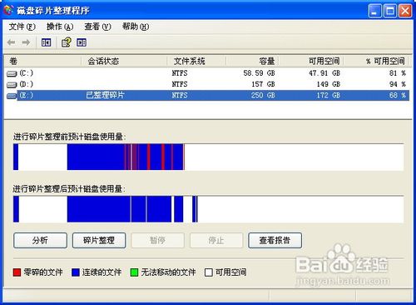The image size is (416, 305).
Task: Click the 68 % free space cell
Action: (x=398, y=95)
